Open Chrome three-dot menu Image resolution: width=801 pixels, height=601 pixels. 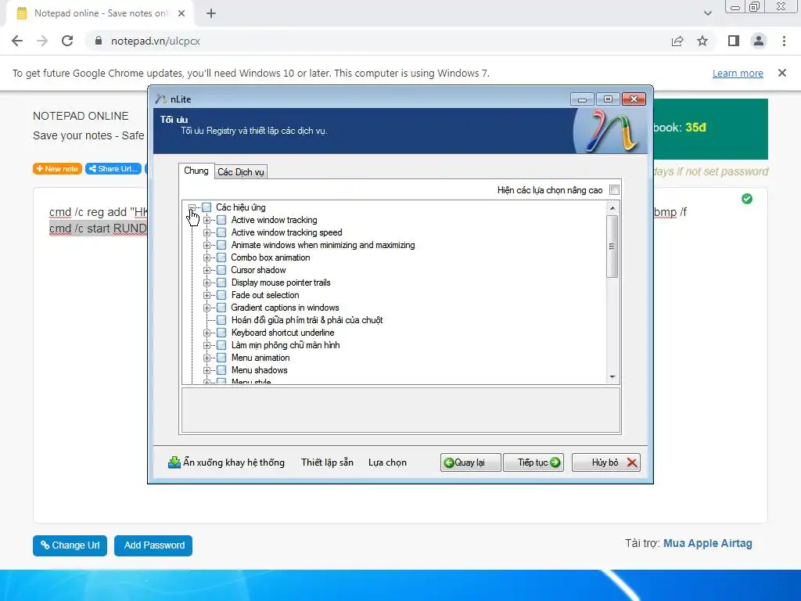tap(784, 41)
